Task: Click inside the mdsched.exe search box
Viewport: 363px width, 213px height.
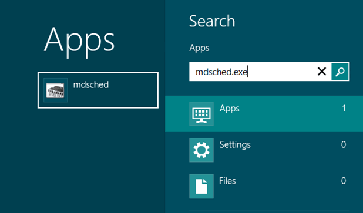Action: (x=253, y=72)
